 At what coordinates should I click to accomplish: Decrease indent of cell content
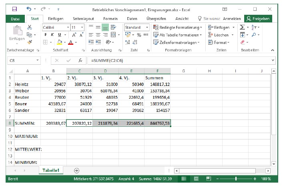pos(91,42)
